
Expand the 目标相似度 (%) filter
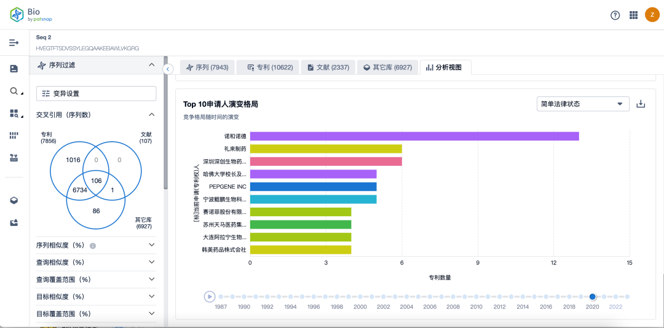tap(152, 297)
